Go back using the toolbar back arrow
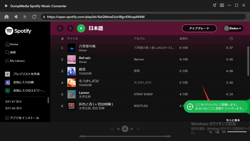Viewport: 250px width, 141px height. (x=16, y=17)
